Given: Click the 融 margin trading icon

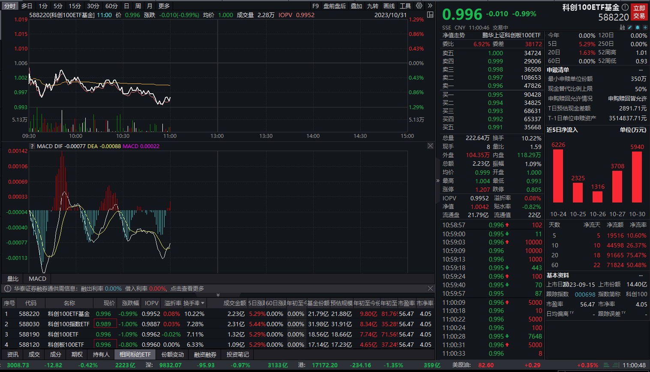Looking at the screenshot, I should pos(622,27).
